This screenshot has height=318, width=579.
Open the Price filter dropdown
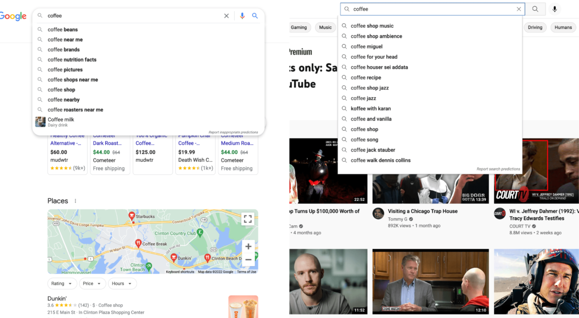coord(92,283)
